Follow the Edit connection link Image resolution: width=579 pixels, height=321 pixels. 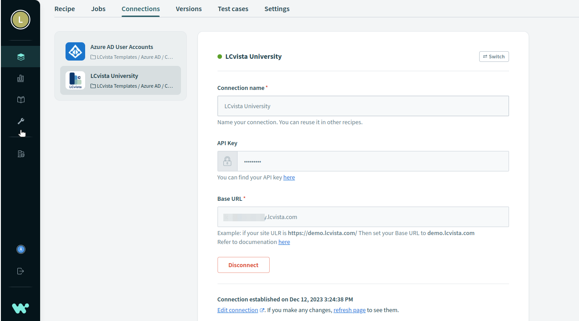(238, 310)
